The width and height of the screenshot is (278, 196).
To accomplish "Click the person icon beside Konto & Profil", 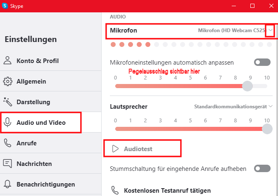I will click(x=7, y=61).
